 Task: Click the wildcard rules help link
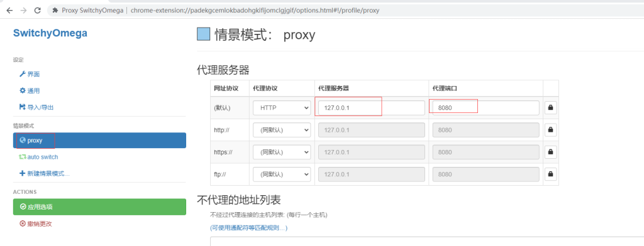point(248,228)
